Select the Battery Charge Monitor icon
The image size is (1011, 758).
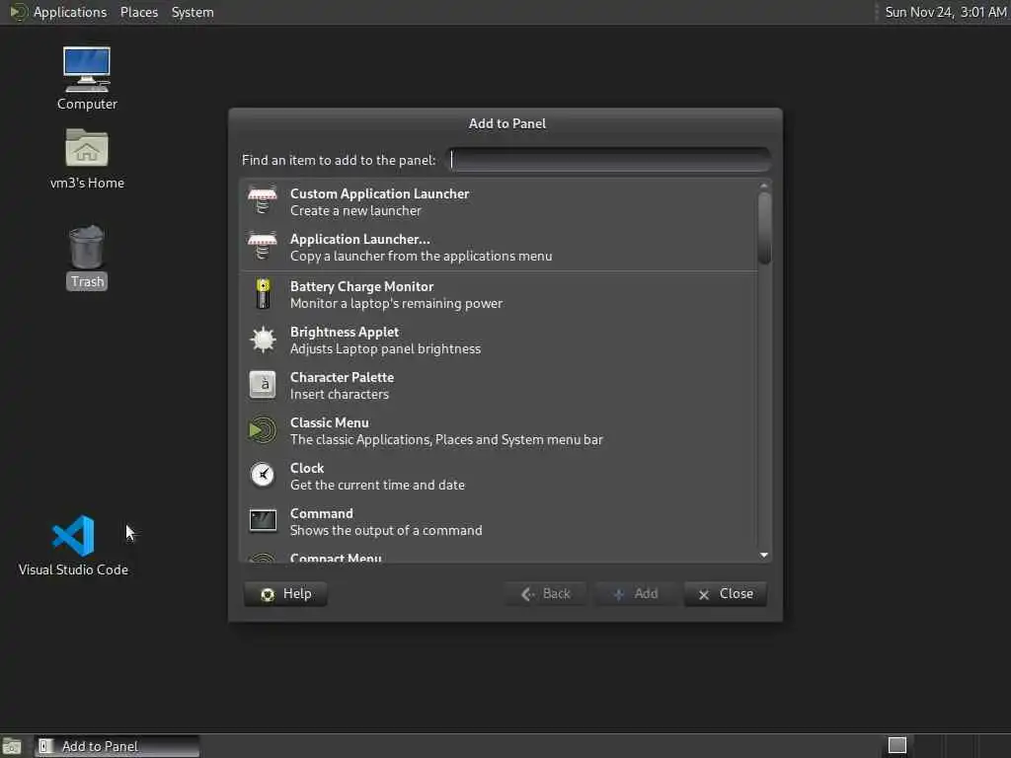[263, 294]
